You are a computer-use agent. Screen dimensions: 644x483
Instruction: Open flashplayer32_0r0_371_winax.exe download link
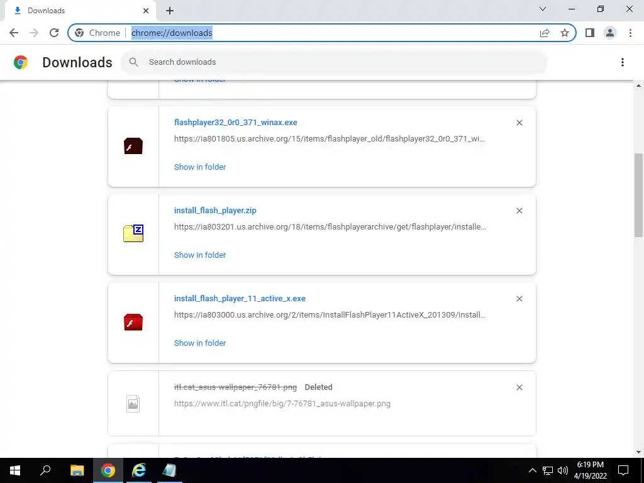click(x=236, y=123)
